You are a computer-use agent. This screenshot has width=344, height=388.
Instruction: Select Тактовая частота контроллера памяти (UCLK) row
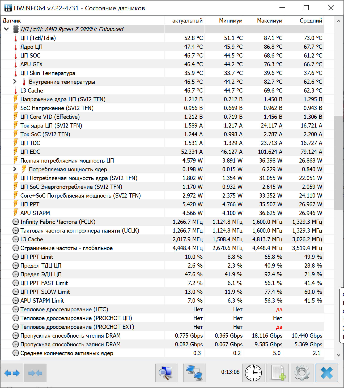coord(162,230)
